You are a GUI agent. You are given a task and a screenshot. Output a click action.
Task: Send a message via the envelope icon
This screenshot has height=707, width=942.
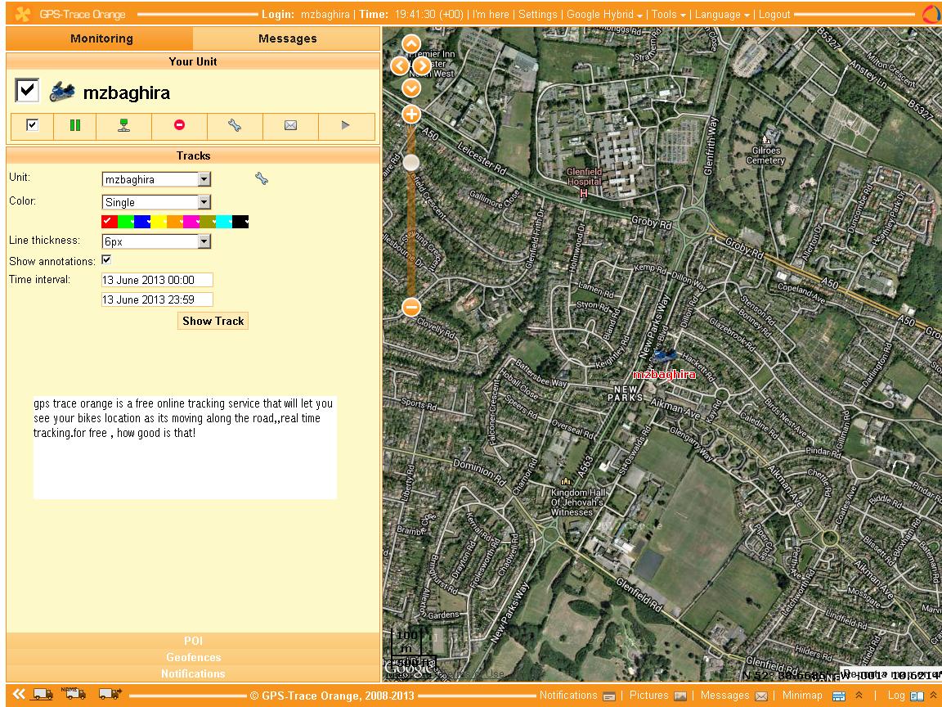tap(290, 125)
